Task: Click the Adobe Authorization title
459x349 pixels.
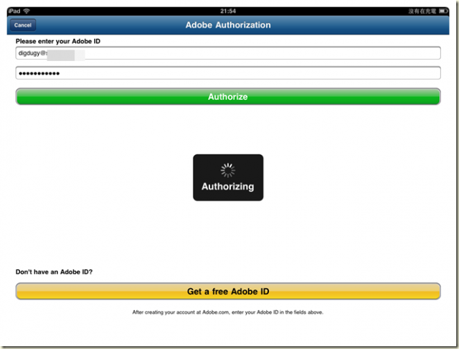Action: click(228, 25)
